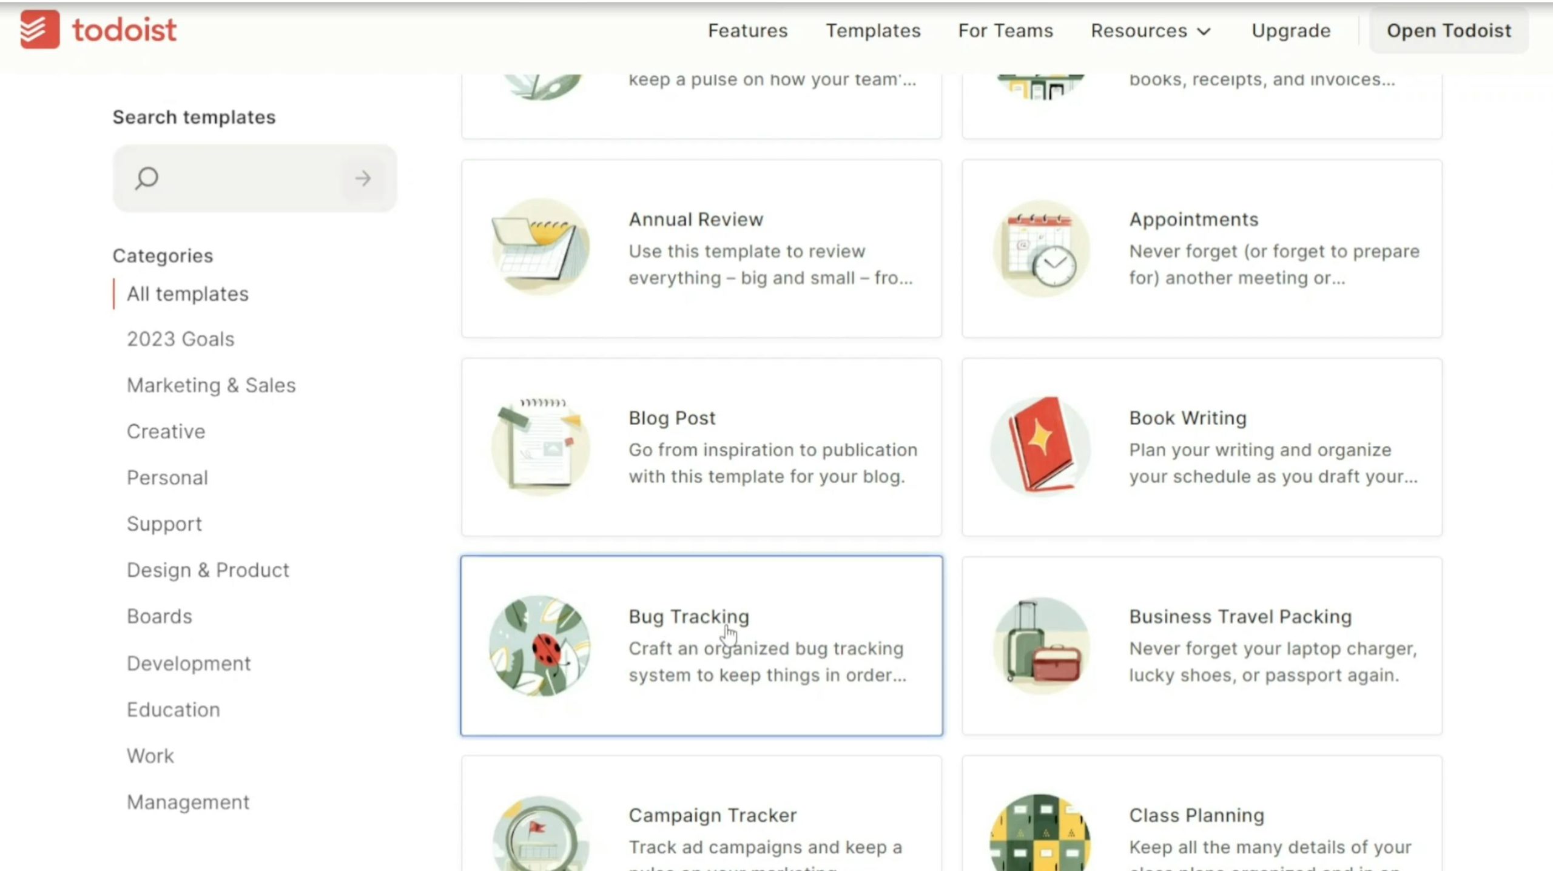Open the Blog Post notepad illustration
This screenshot has height=871, width=1553.
pyautogui.click(x=540, y=446)
